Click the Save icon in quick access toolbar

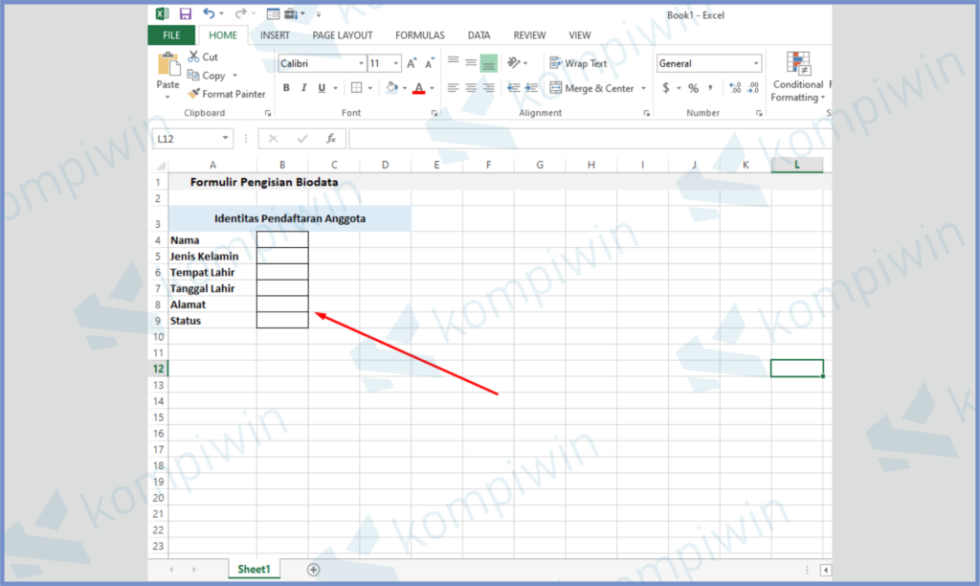tap(185, 14)
